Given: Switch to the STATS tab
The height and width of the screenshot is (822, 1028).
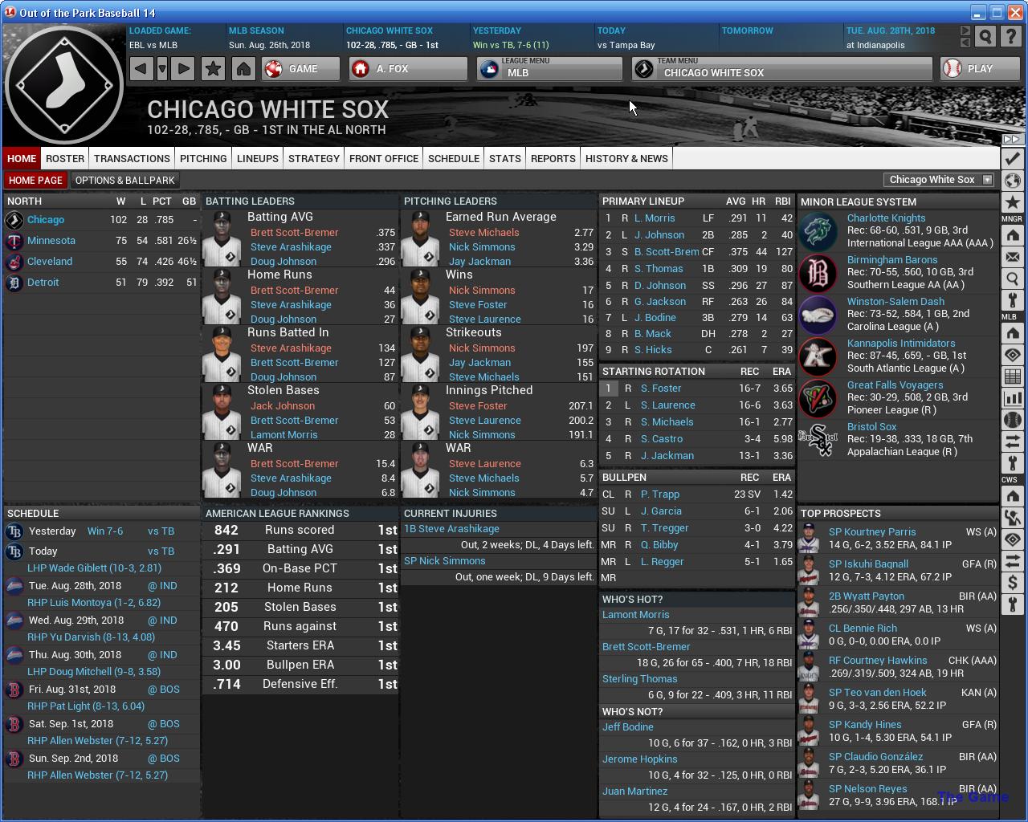Looking at the screenshot, I should (x=505, y=159).
